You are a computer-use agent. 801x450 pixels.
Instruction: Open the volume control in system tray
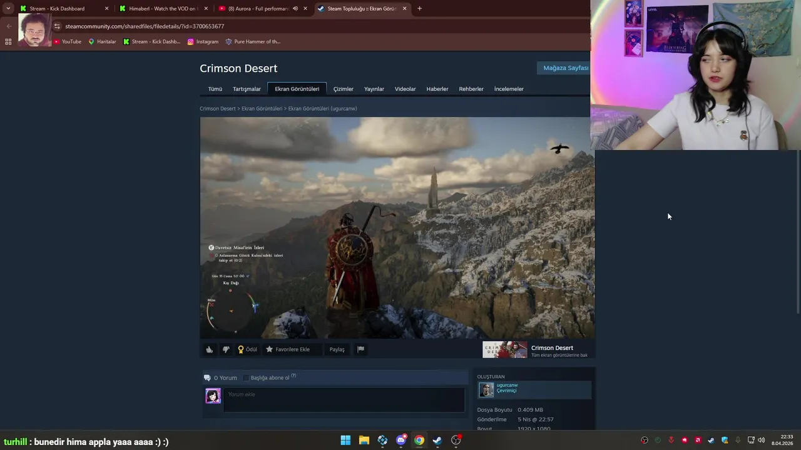(761, 440)
